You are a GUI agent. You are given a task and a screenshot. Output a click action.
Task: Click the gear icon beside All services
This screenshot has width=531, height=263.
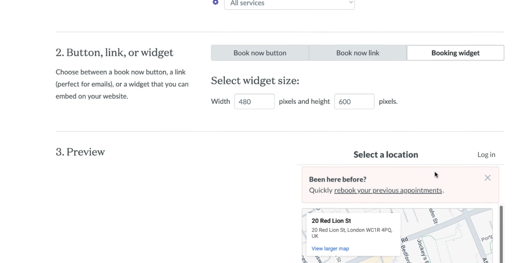click(x=215, y=2)
